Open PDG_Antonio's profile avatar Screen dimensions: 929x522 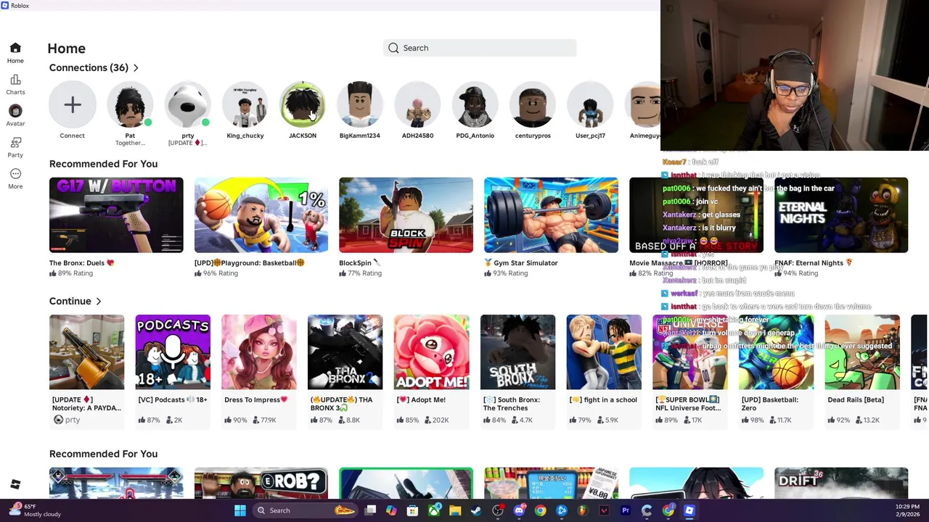point(475,105)
